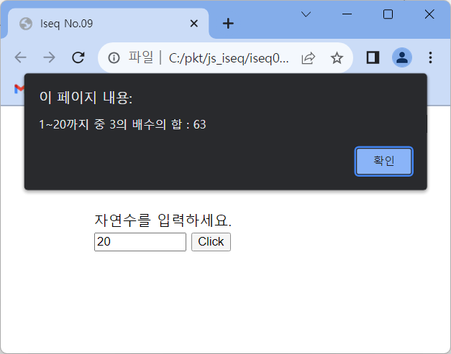Click the address bar URL C:/pkt/js_iseq/iseq0...
This screenshot has height=354, width=451.
click(x=229, y=58)
